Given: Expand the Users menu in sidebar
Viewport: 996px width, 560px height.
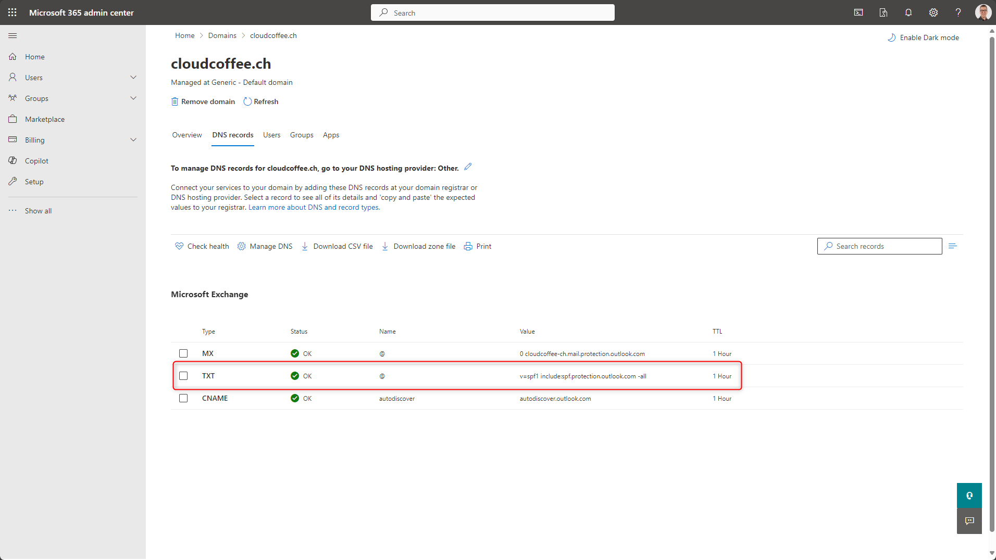Looking at the screenshot, I should point(133,78).
